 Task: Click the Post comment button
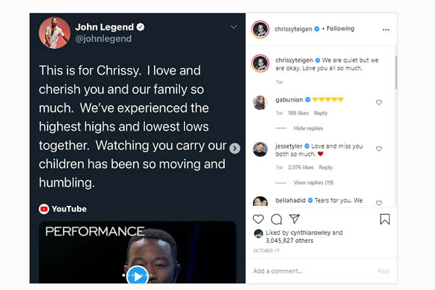(384, 271)
